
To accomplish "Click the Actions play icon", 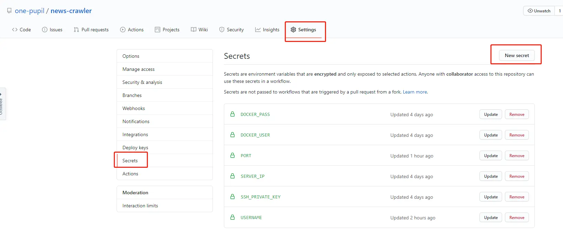I will click(x=123, y=30).
